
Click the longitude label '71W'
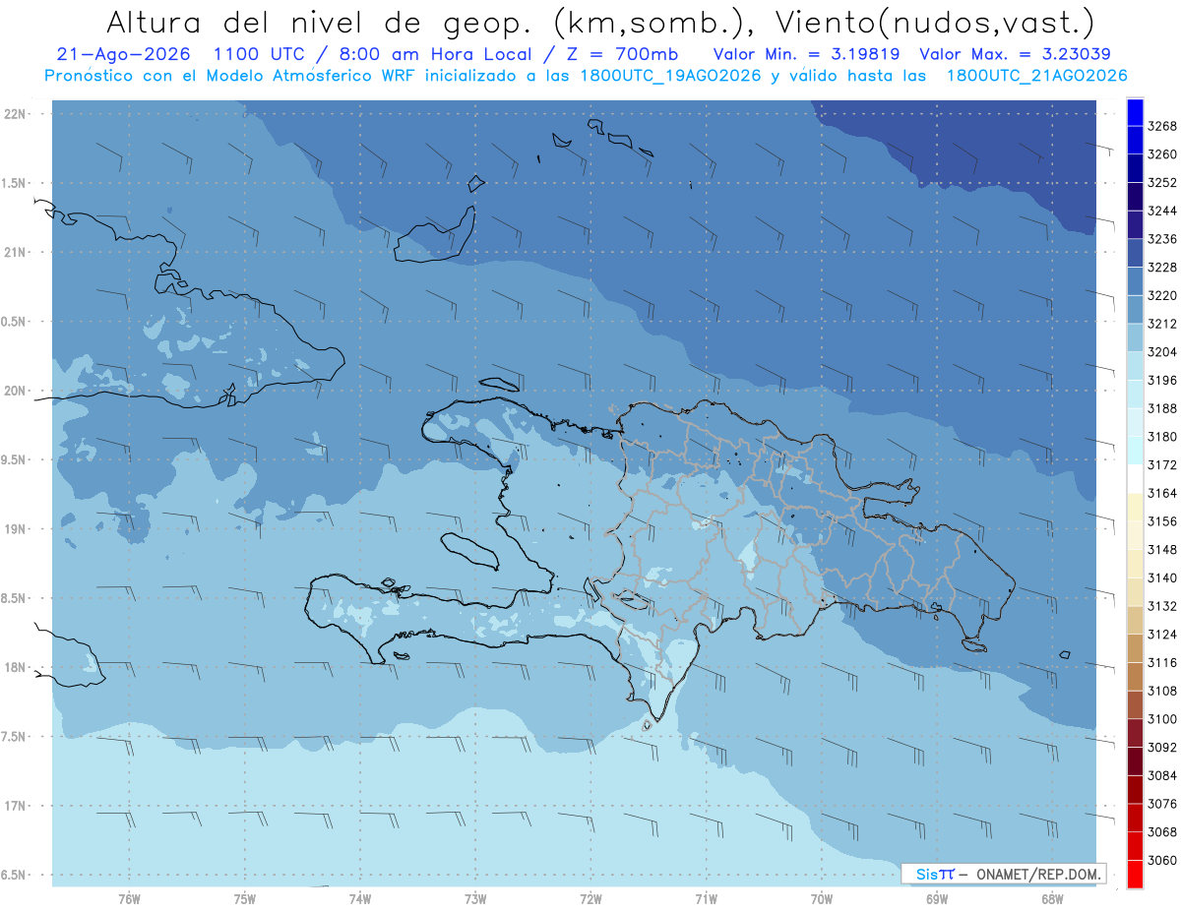[706, 898]
